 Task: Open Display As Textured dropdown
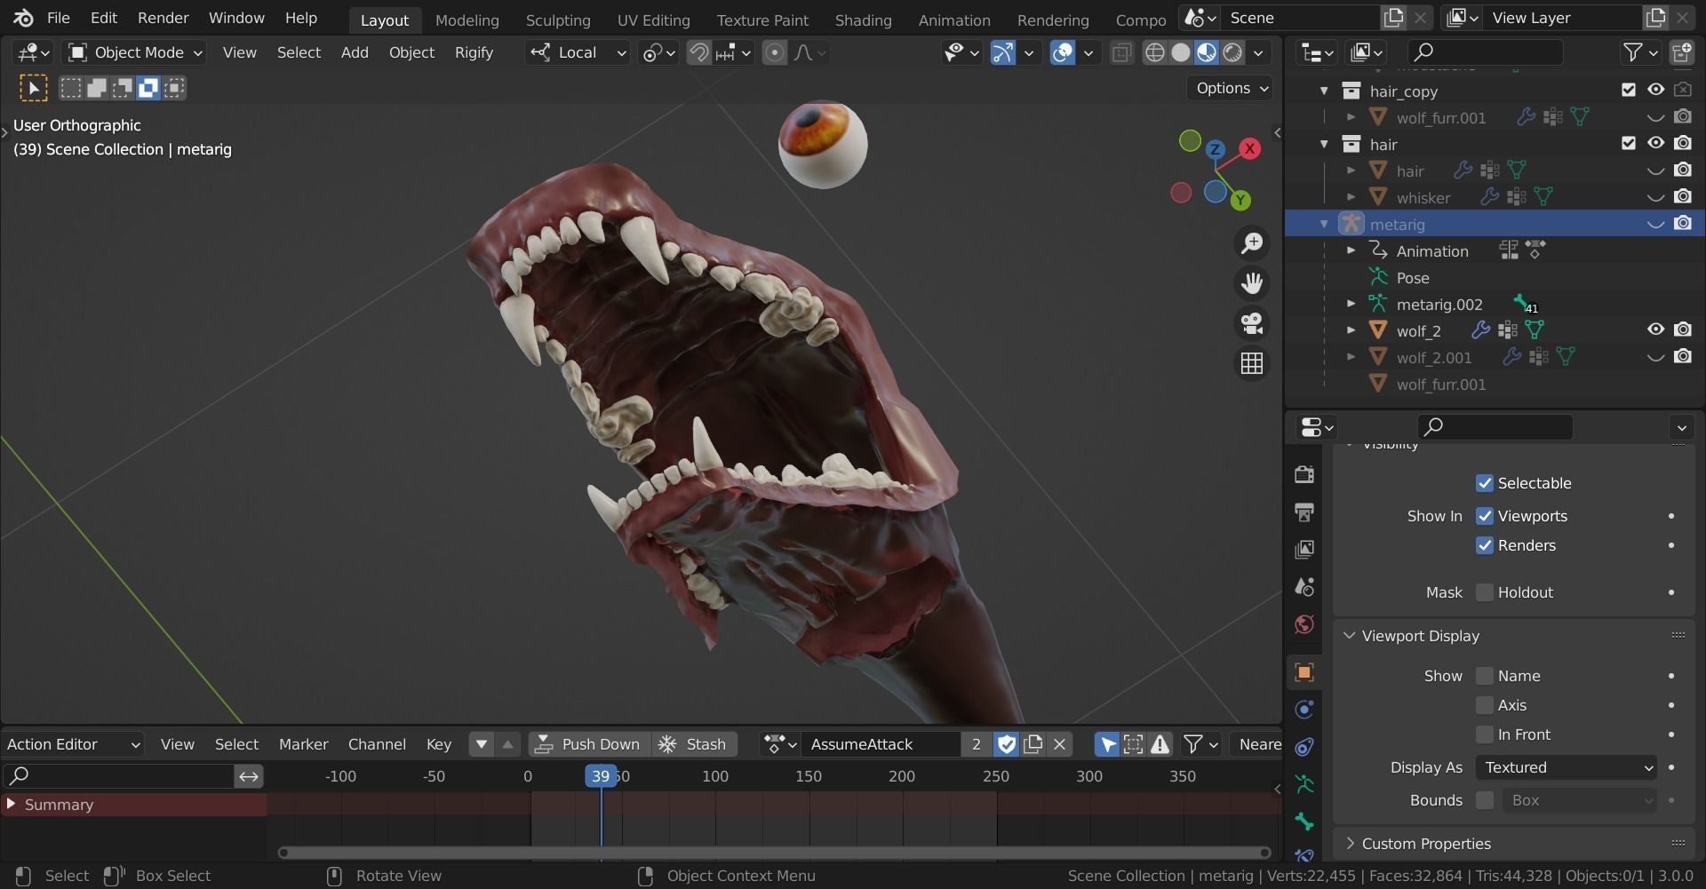[x=1566, y=767]
